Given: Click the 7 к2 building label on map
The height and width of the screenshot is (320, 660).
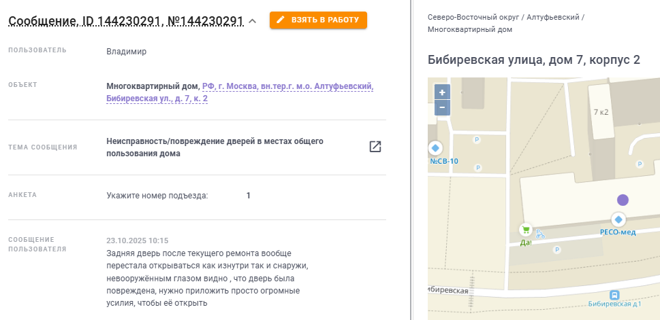Looking at the screenshot, I should (601, 112).
